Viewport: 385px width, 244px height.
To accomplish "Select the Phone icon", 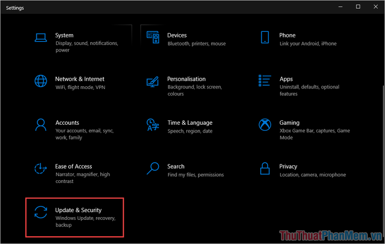I will [265, 37].
